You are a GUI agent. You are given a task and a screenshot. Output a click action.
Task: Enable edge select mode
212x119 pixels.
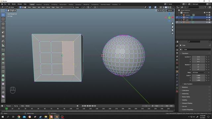[23, 7]
